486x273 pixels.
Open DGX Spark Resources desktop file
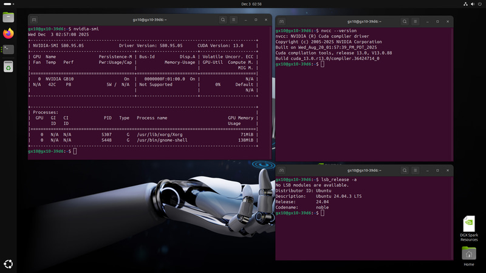pos(469,229)
